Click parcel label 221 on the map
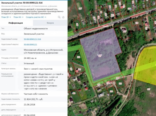The height and width of the screenshot is (116, 156). pos(120,84)
